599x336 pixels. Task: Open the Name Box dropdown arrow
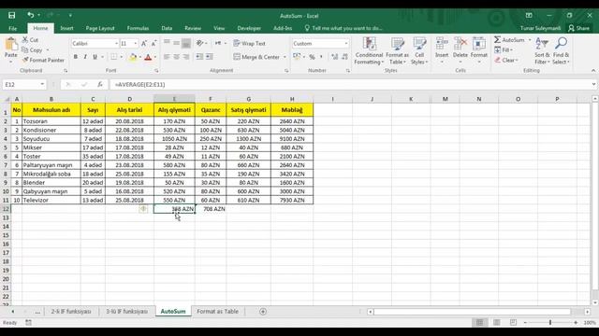(x=42, y=85)
